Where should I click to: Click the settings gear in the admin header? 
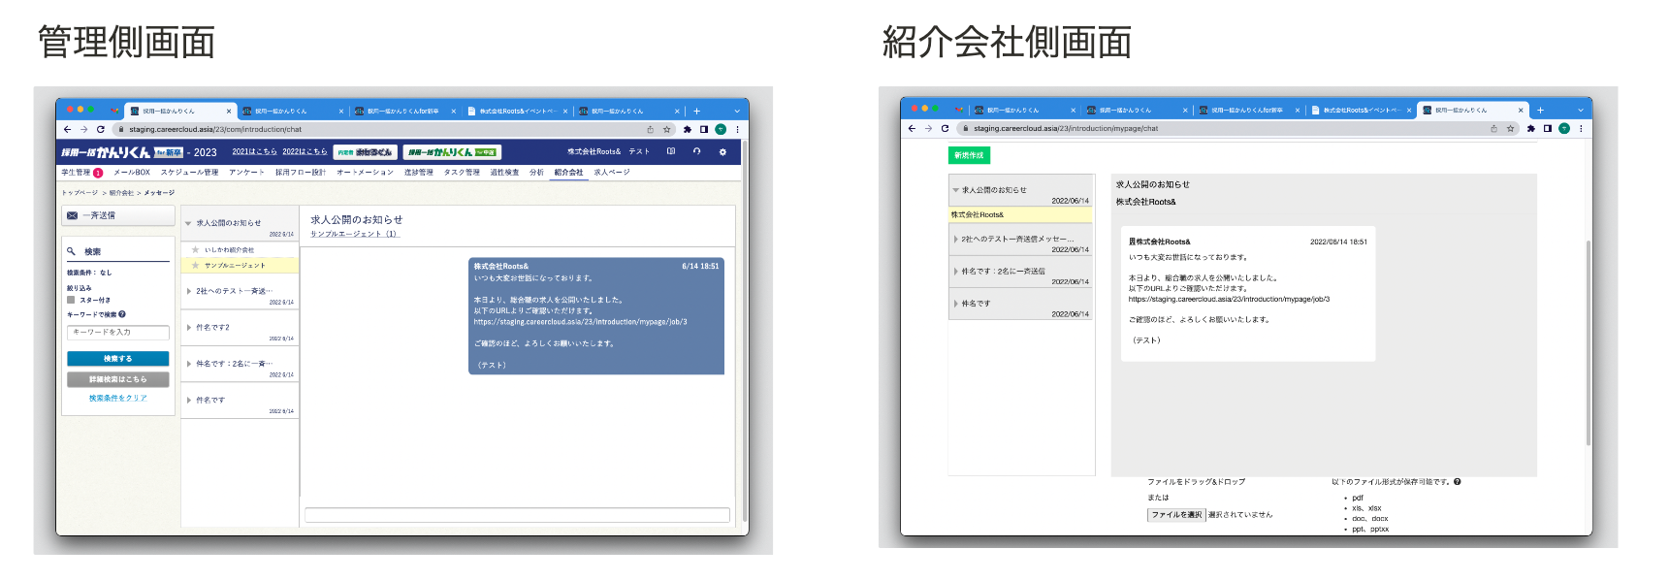coord(722,151)
